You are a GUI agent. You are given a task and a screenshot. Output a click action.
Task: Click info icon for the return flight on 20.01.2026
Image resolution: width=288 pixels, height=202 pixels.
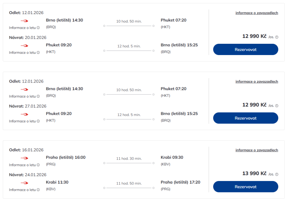[x=38, y=53]
